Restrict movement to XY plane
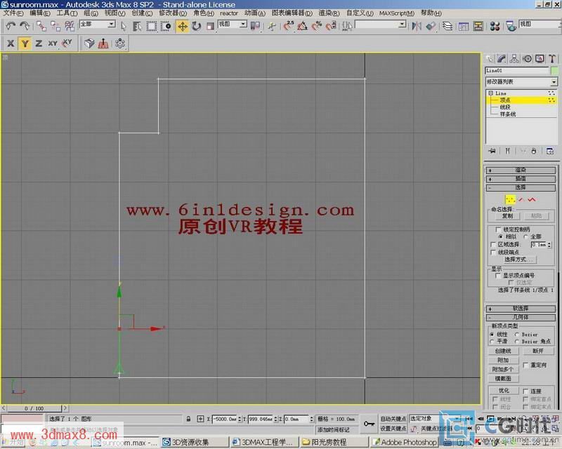 point(53,43)
